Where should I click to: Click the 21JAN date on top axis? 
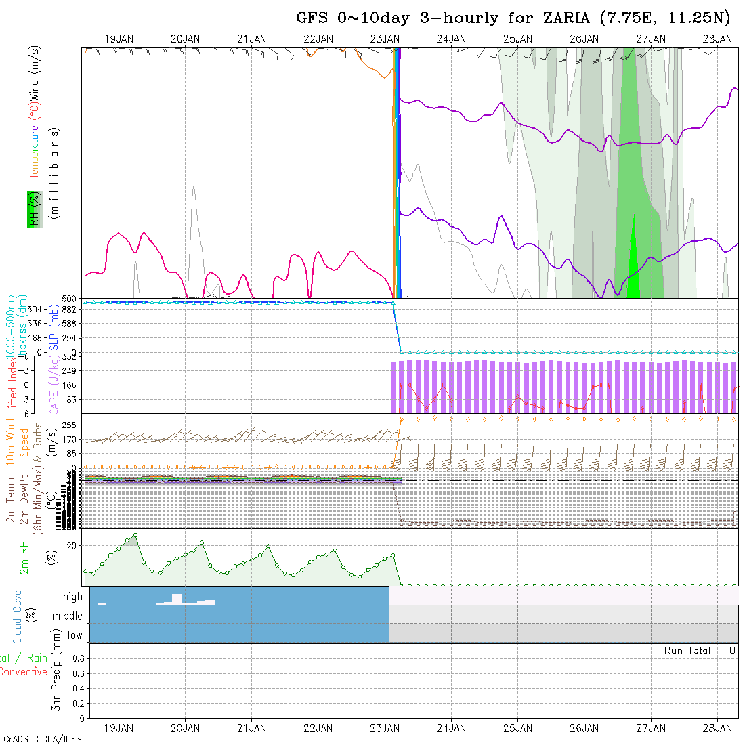[x=251, y=39]
